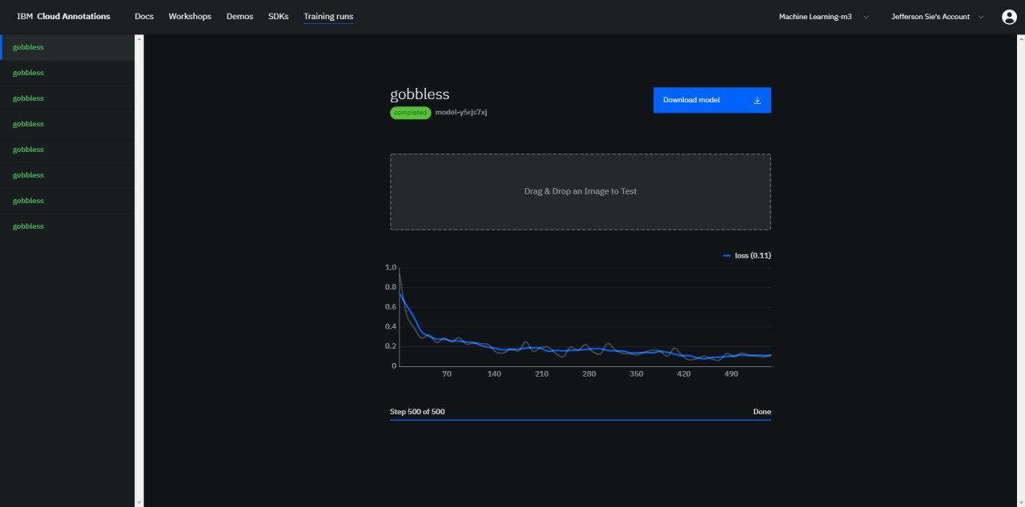Click the 490 label on chart x-axis

(x=731, y=374)
